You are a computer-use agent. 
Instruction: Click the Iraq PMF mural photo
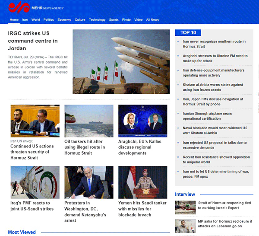(35, 182)
